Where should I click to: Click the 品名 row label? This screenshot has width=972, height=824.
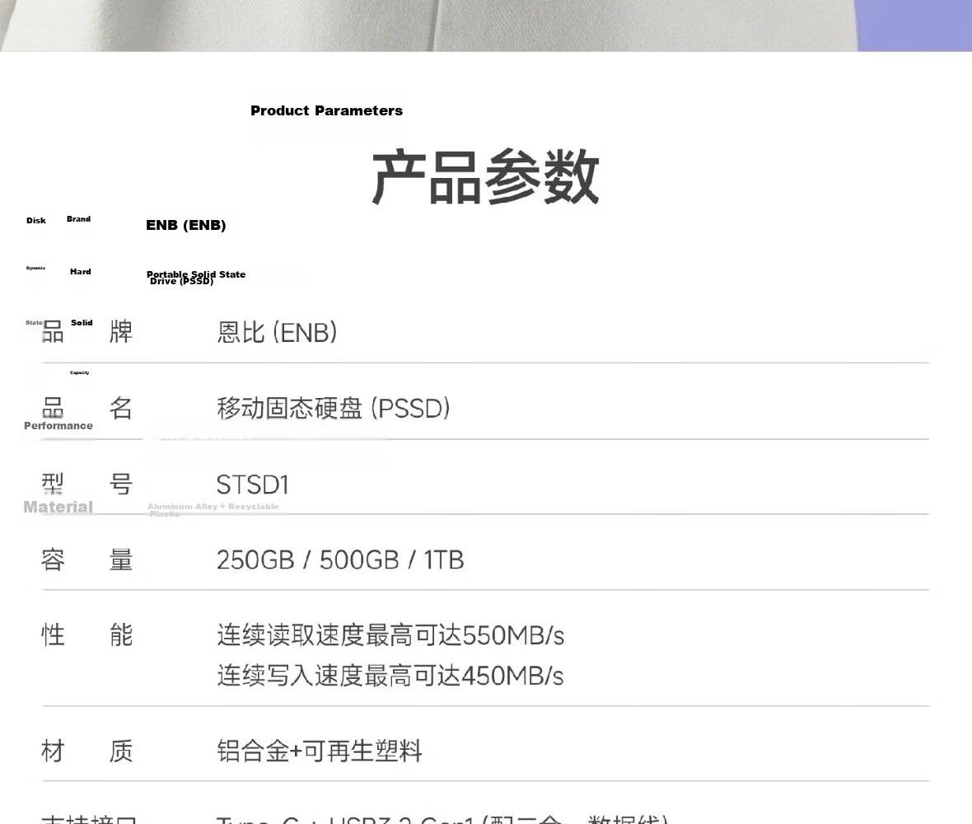click(x=86, y=408)
